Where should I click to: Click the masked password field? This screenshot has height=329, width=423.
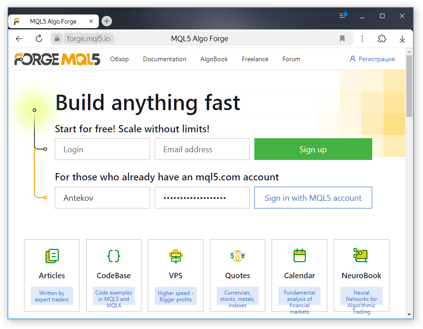click(202, 198)
